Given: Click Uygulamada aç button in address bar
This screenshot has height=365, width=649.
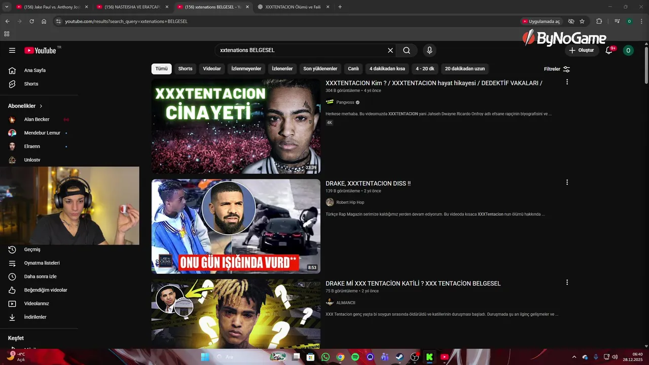Looking at the screenshot, I should (541, 21).
